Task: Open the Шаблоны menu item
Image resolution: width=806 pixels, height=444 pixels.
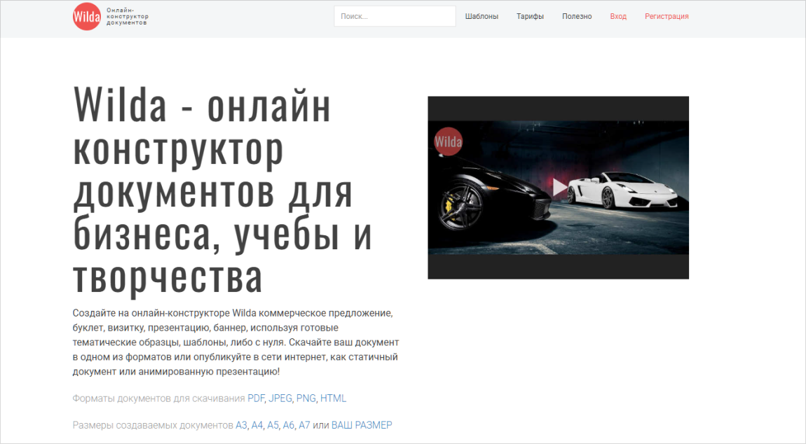Action: (481, 16)
